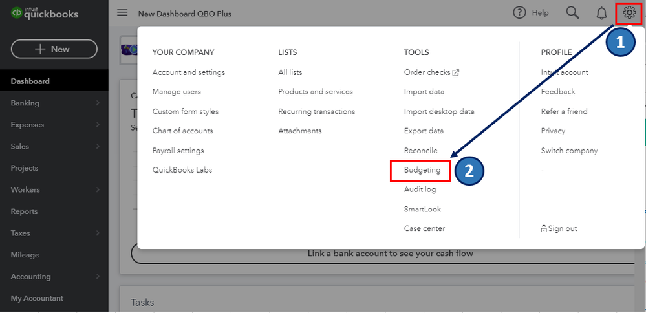Image resolution: width=646 pixels, height=313 pixels.
Task: Open Recurring transactions list
Action: 316,111
